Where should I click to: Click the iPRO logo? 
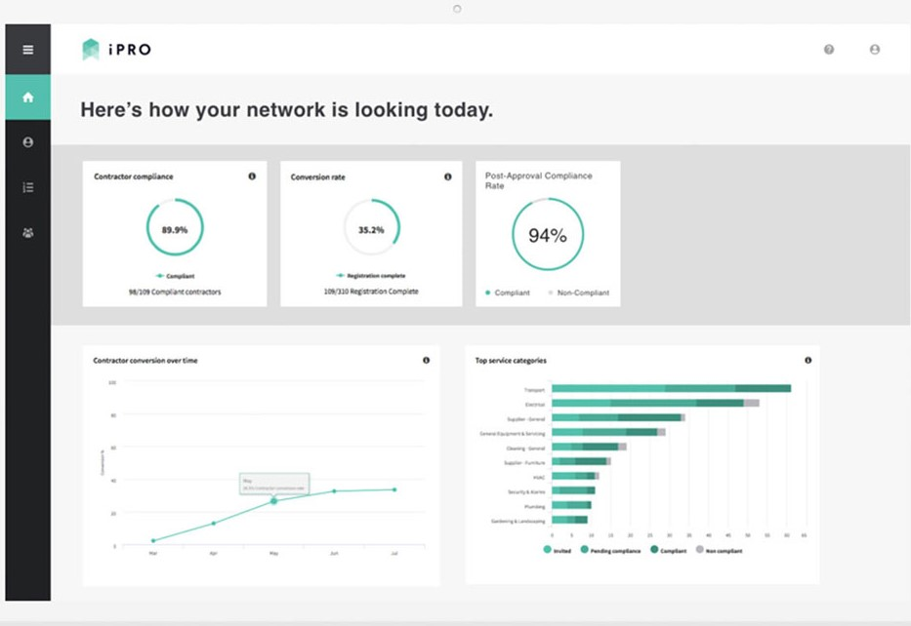[x=116, y=50]
